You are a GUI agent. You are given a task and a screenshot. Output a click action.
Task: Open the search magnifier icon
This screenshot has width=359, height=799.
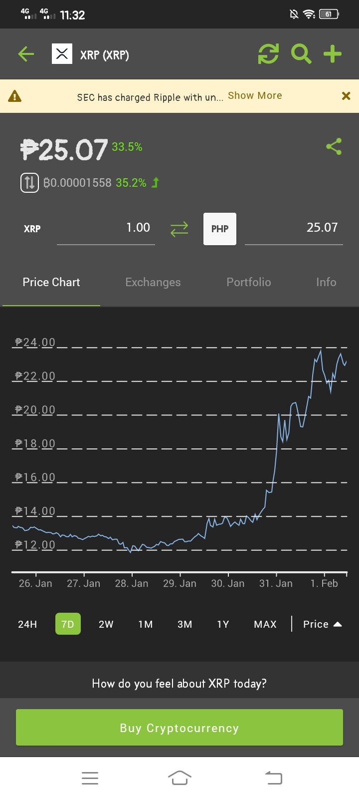coord(301,54)
